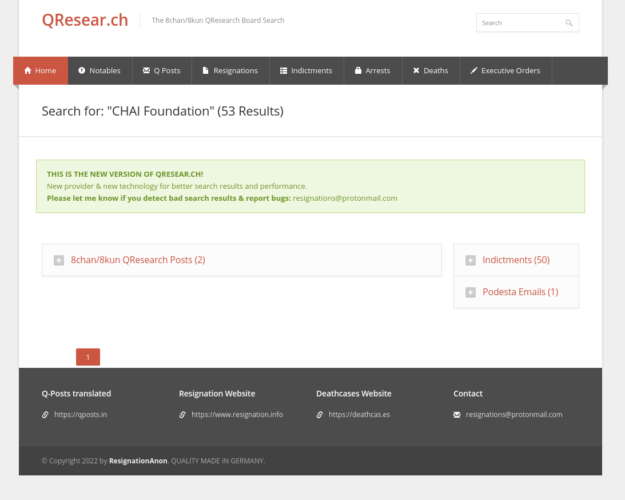Open the Indictments (50) results link
The width and height of the screenshot is (625, 500).
tap(516, 260)
